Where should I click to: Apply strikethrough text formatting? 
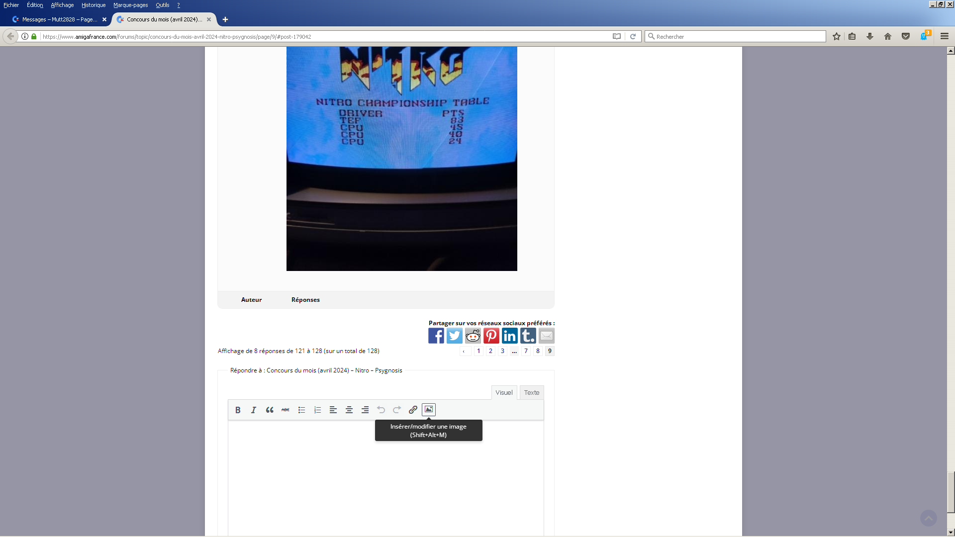(286, 410)
